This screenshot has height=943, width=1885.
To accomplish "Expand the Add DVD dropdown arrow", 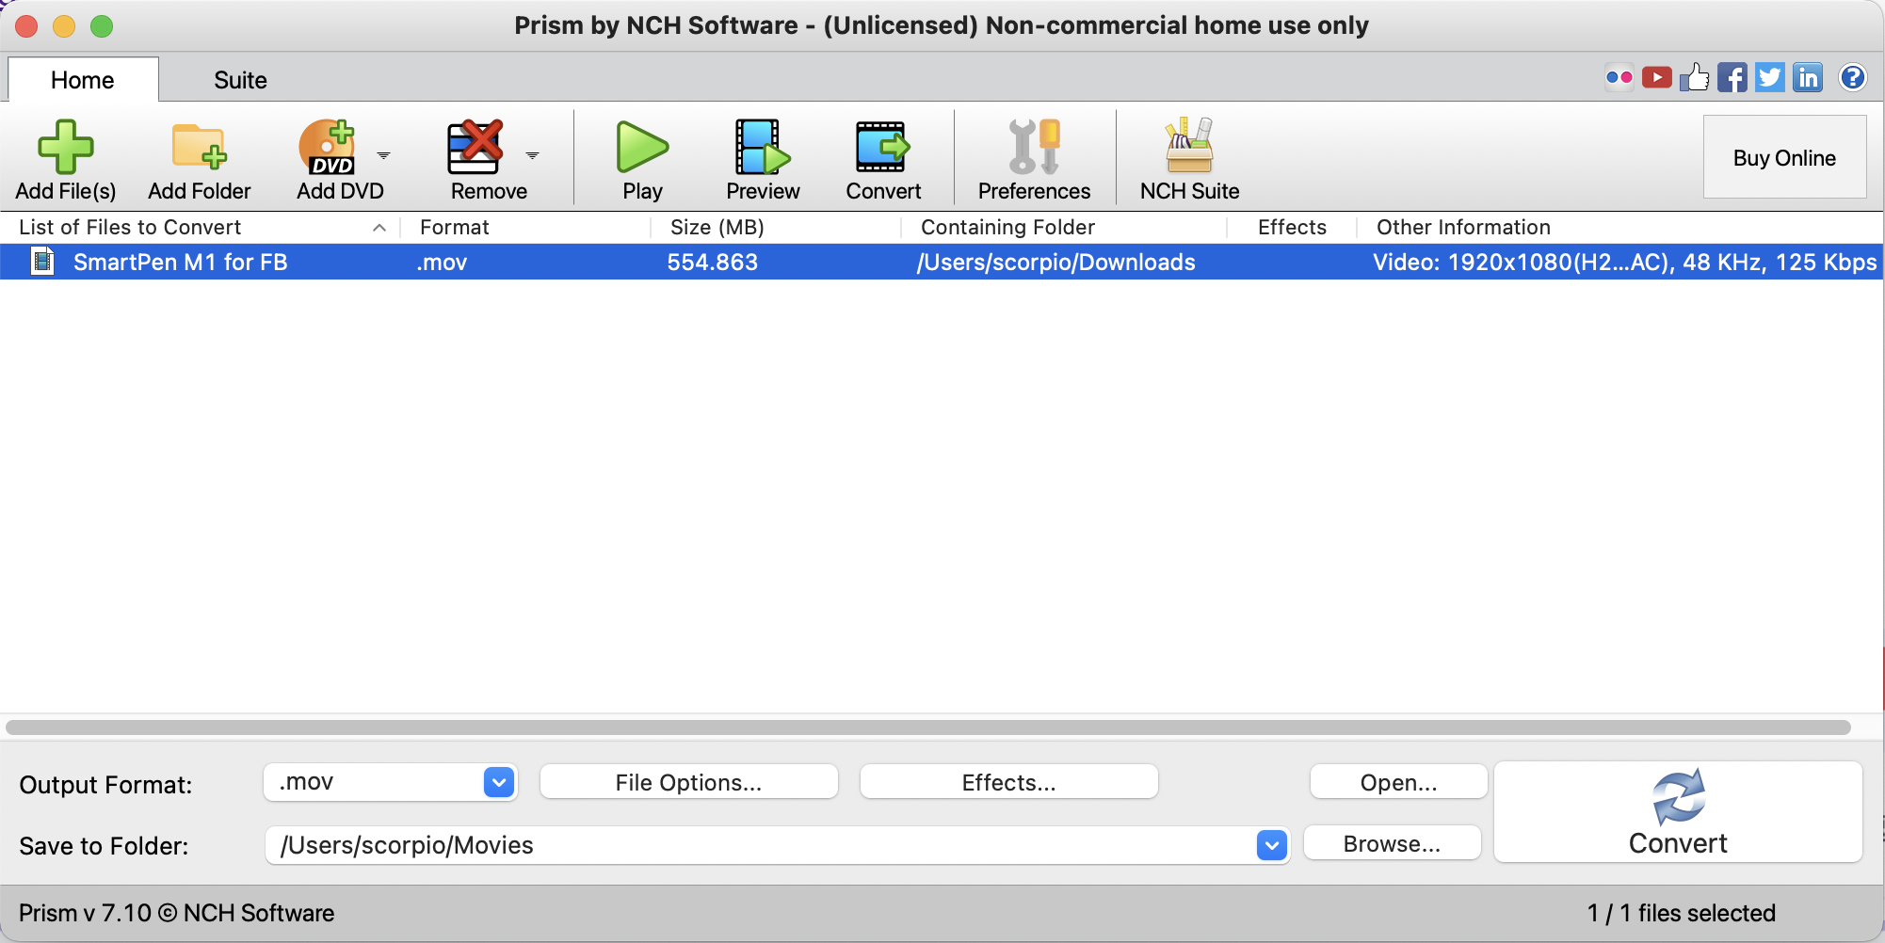I will pyautogui.click(x=383, y=155).
